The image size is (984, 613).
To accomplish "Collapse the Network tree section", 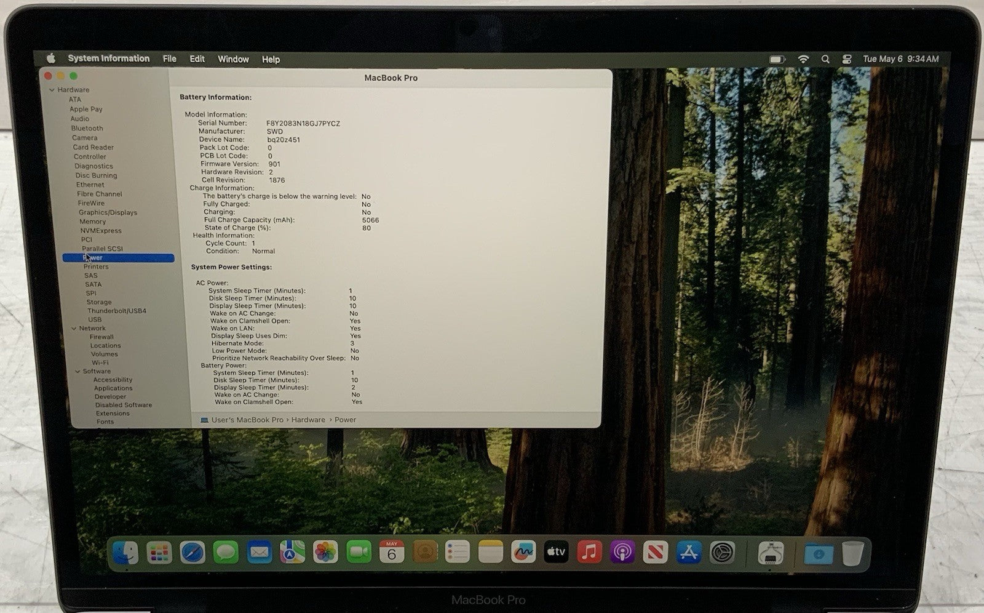I will (x=74, y=329).
